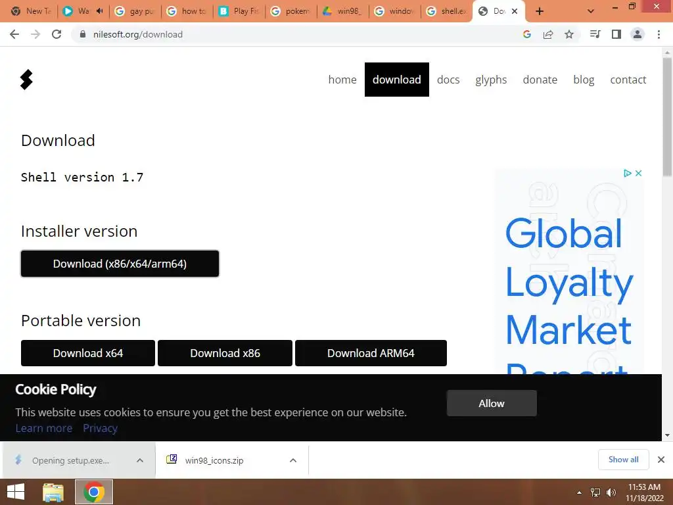Allow cookies on this website

[492, 403]
